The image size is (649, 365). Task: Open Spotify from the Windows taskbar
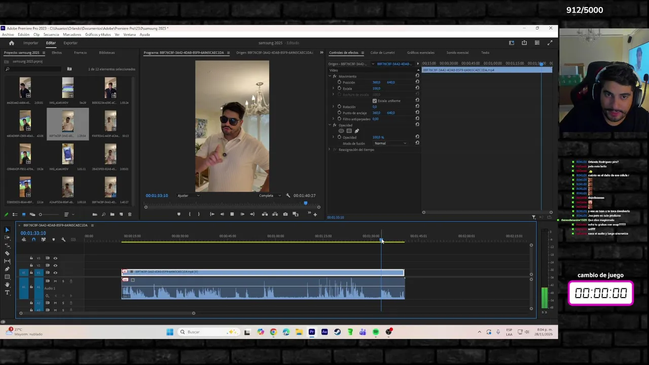[x=376, y=332]
